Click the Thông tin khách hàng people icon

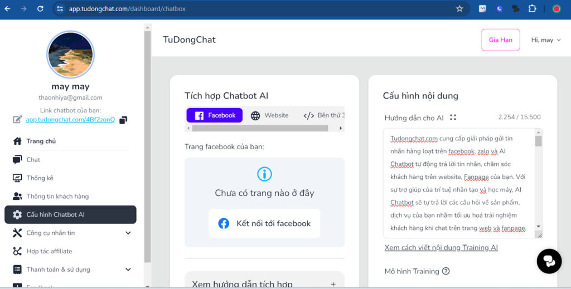click(x=17, y=197)
